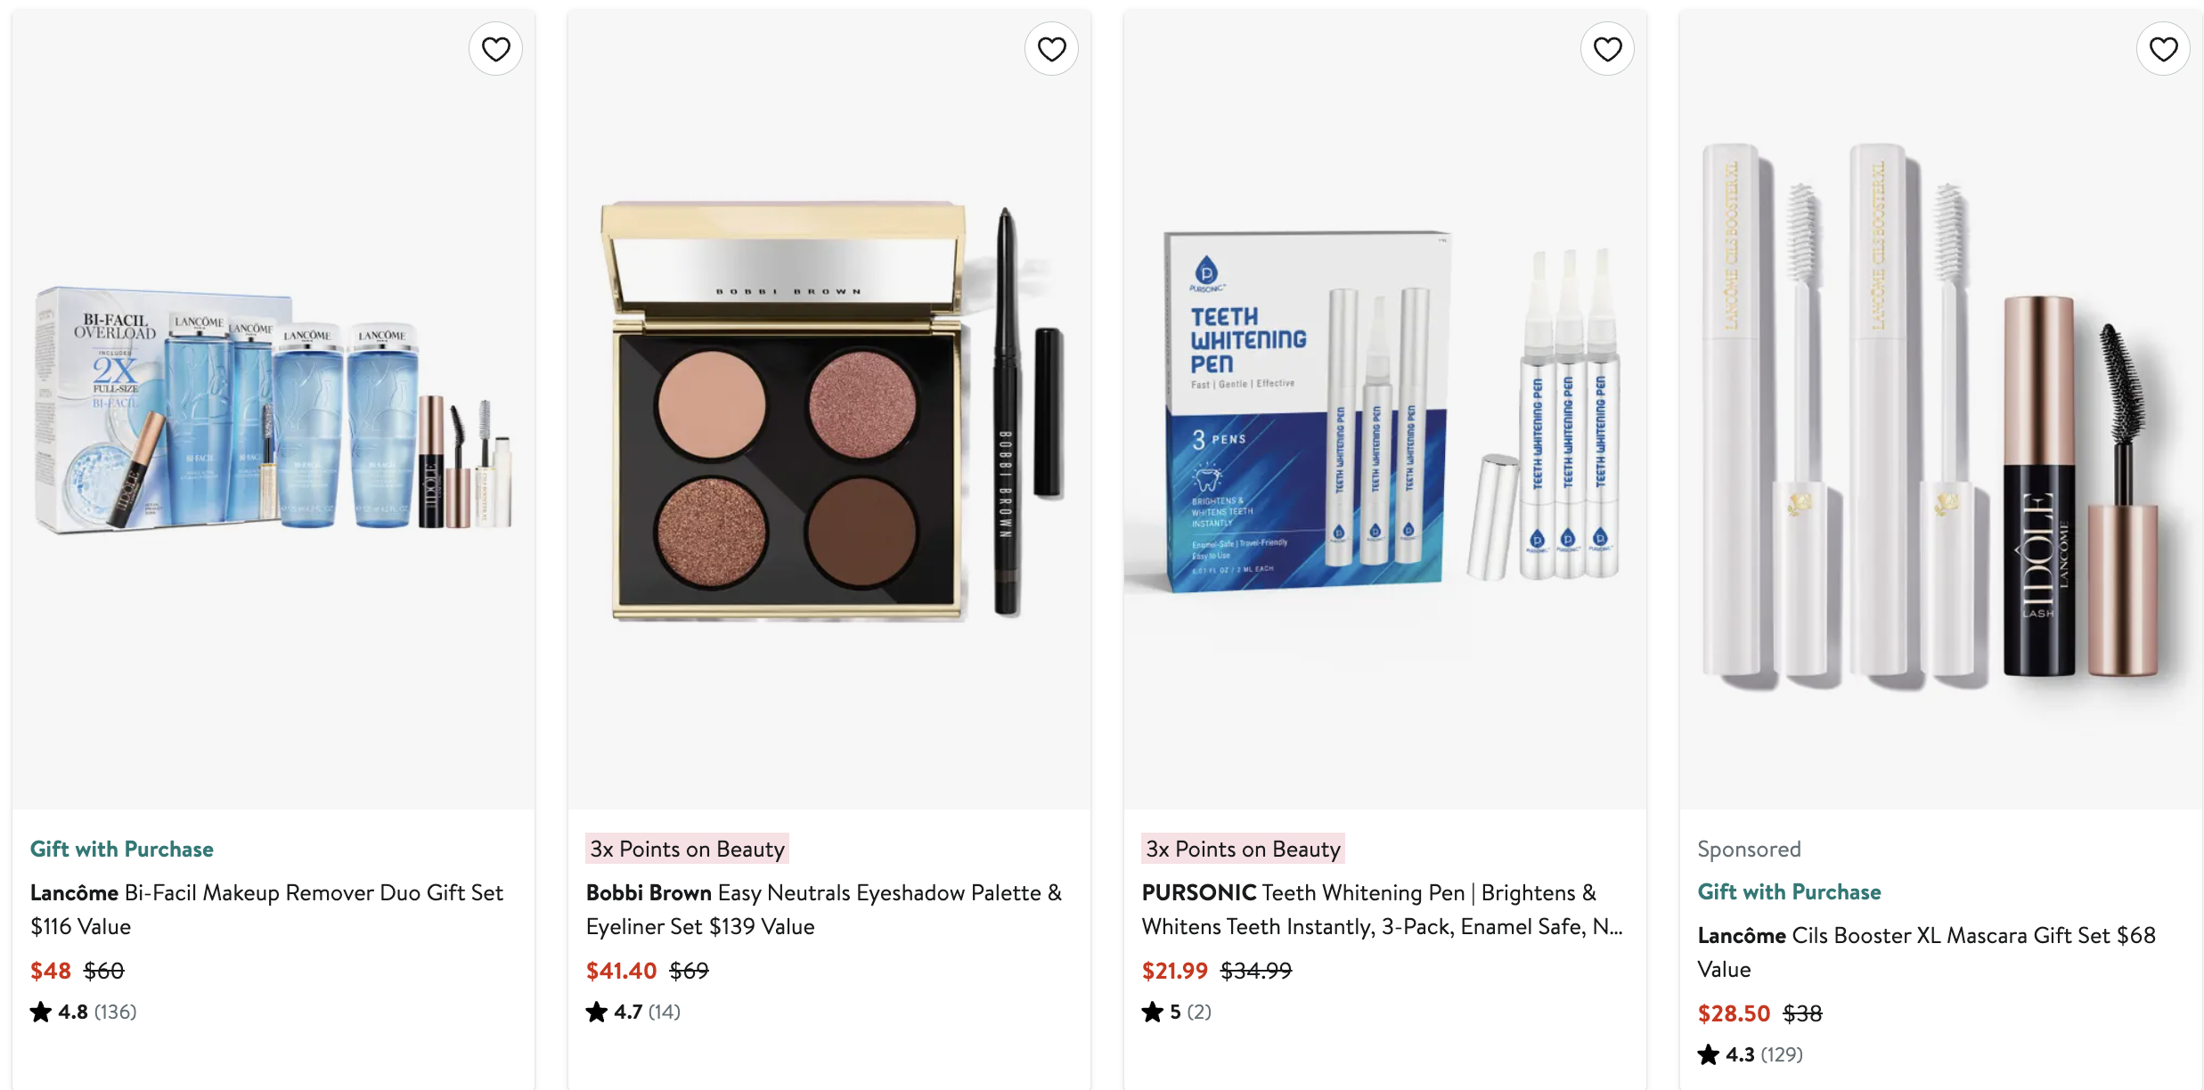2204x1090 pixels.
Task: Click Gift with Purchase label on mascara set
Action: click(x=1789, y=891)
